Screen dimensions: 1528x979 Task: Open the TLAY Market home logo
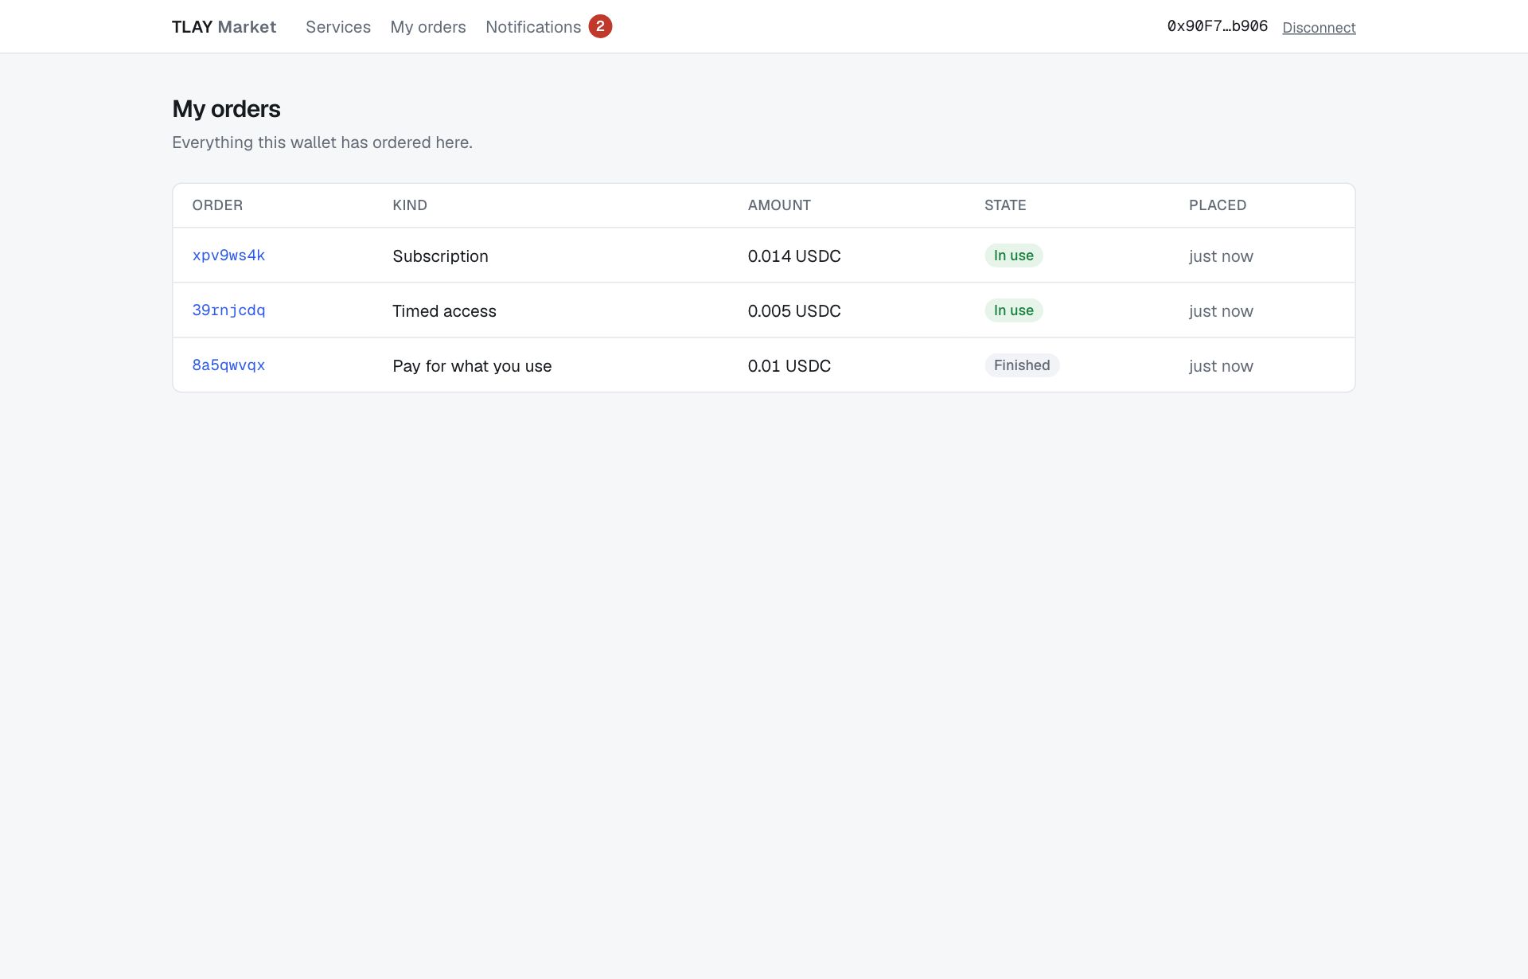pos(224,26)
